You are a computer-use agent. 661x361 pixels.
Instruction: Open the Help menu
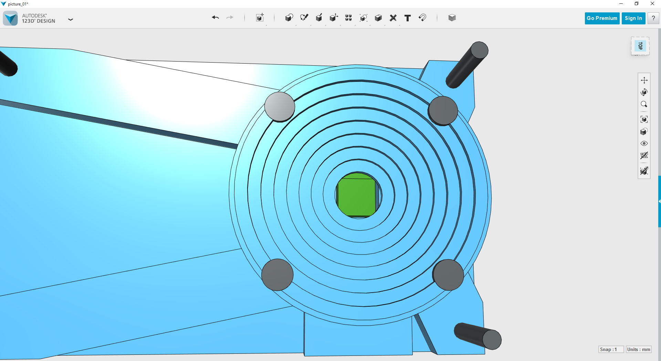point(653,18)
